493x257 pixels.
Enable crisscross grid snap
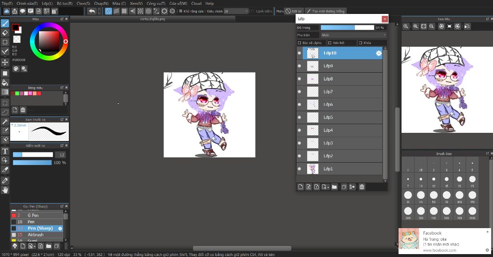pyautogui.click(x=124, y=11)
